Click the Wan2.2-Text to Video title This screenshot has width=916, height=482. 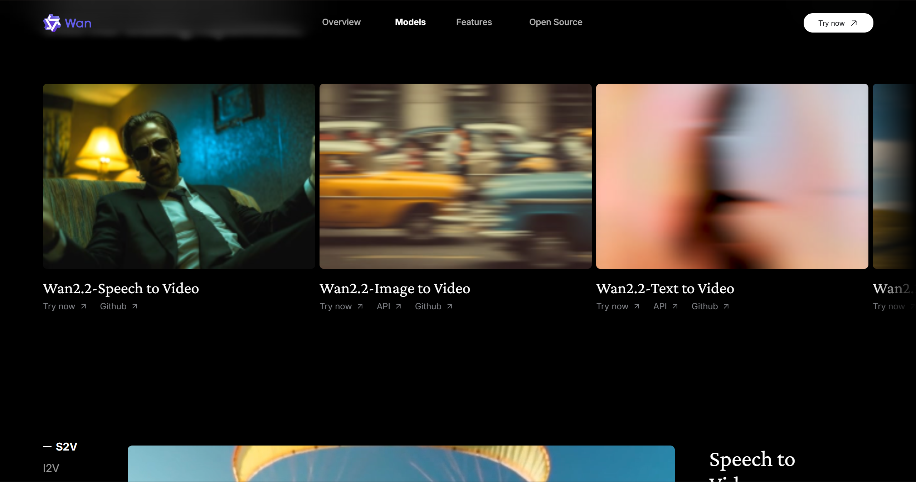point(665,289)
